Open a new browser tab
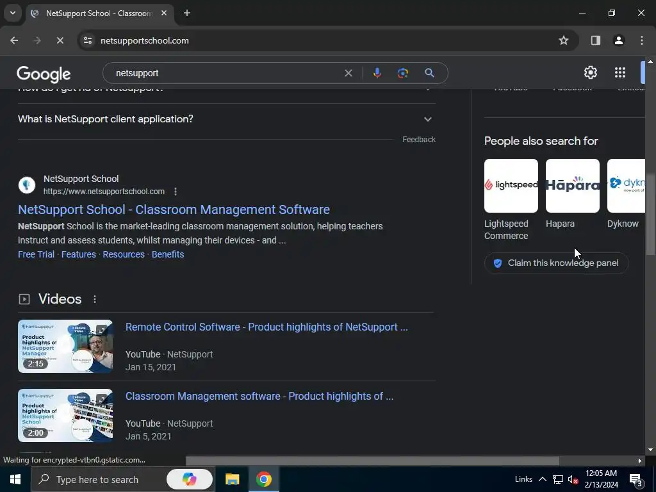The width and height of the screenshot is (656, 492). 187,13
